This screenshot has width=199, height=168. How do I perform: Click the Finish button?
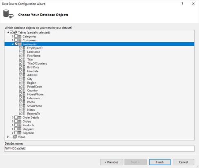coord(160,162)
